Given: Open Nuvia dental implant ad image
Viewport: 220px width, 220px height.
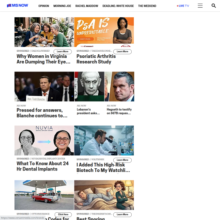Looking at the screenshot, I should point(44,140).
